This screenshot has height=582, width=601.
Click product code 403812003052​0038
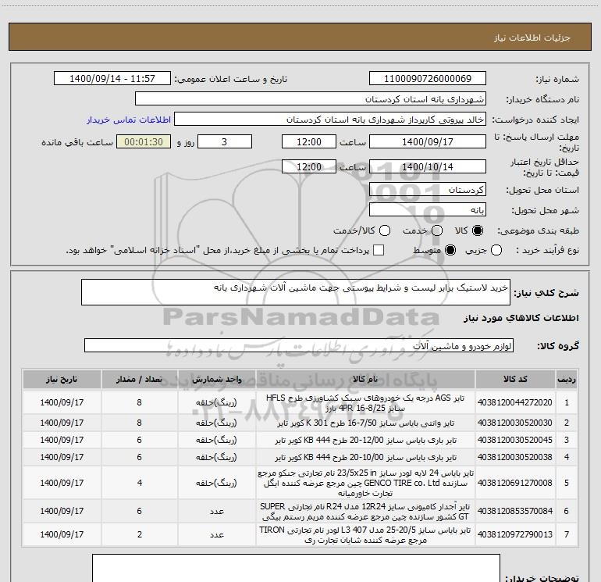pos(515,457)
